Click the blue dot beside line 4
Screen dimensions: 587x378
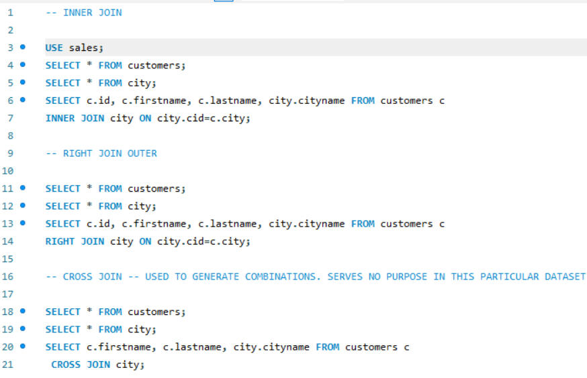coord(24,65)
